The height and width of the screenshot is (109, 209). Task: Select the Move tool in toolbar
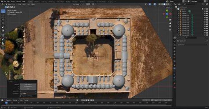click(x=3, y=19)
